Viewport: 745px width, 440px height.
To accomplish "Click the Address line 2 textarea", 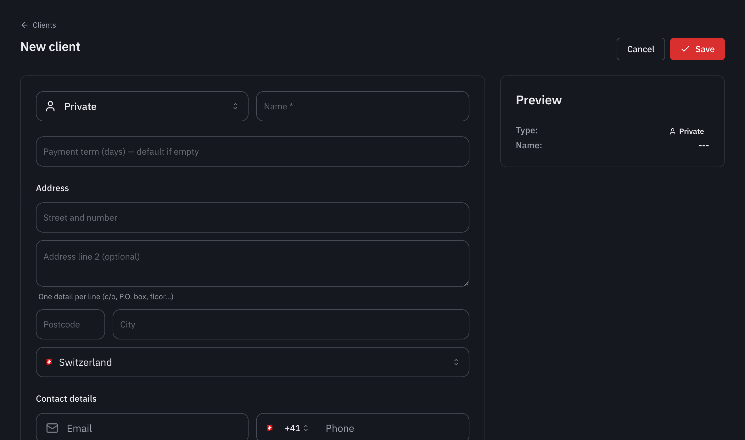I will pyautogui.click(x=252, y=263).
